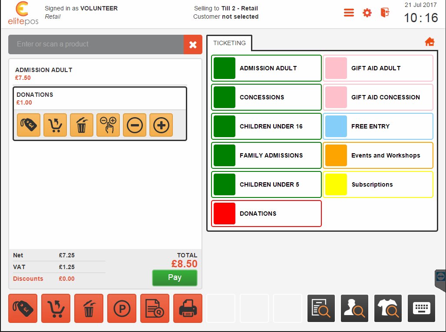Add CONCESSIONS ticket
The width and height of the screenshot is (446, 332).
tap(266, 97)
